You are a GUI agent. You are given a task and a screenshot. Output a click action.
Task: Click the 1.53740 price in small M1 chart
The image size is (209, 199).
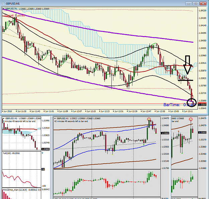[45, 143]
